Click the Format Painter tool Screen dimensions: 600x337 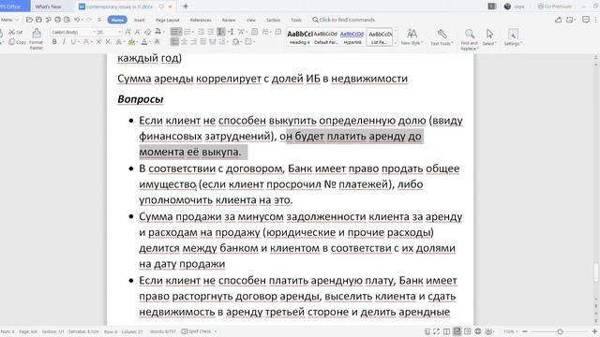[x=37, y=38]
